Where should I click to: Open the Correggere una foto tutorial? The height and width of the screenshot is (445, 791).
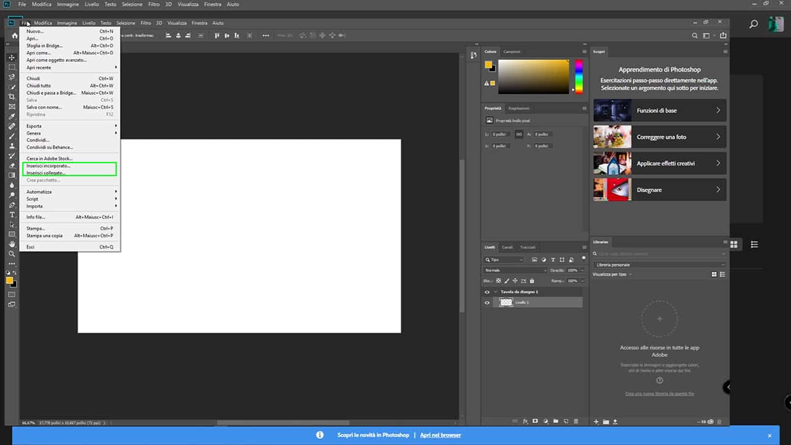659,137
